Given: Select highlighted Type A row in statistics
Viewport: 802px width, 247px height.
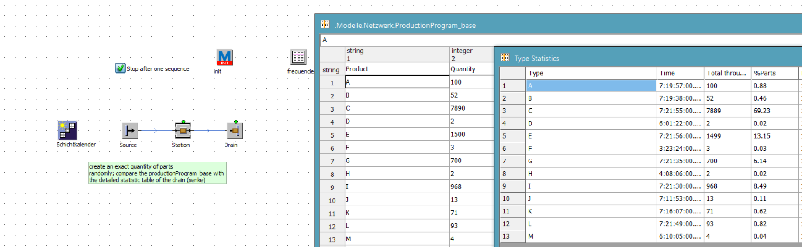Looking at the screenshot, I should coord(591,86).
